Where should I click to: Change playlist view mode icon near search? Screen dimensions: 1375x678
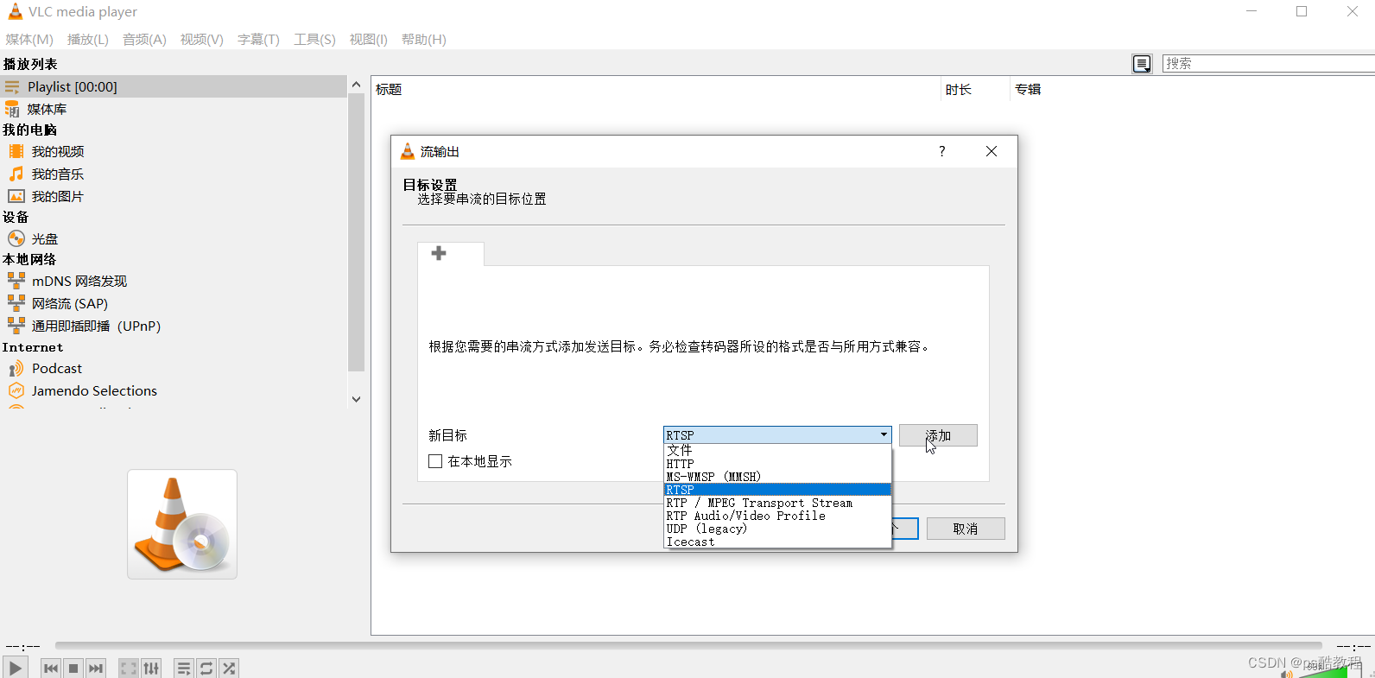[1142, 64]
